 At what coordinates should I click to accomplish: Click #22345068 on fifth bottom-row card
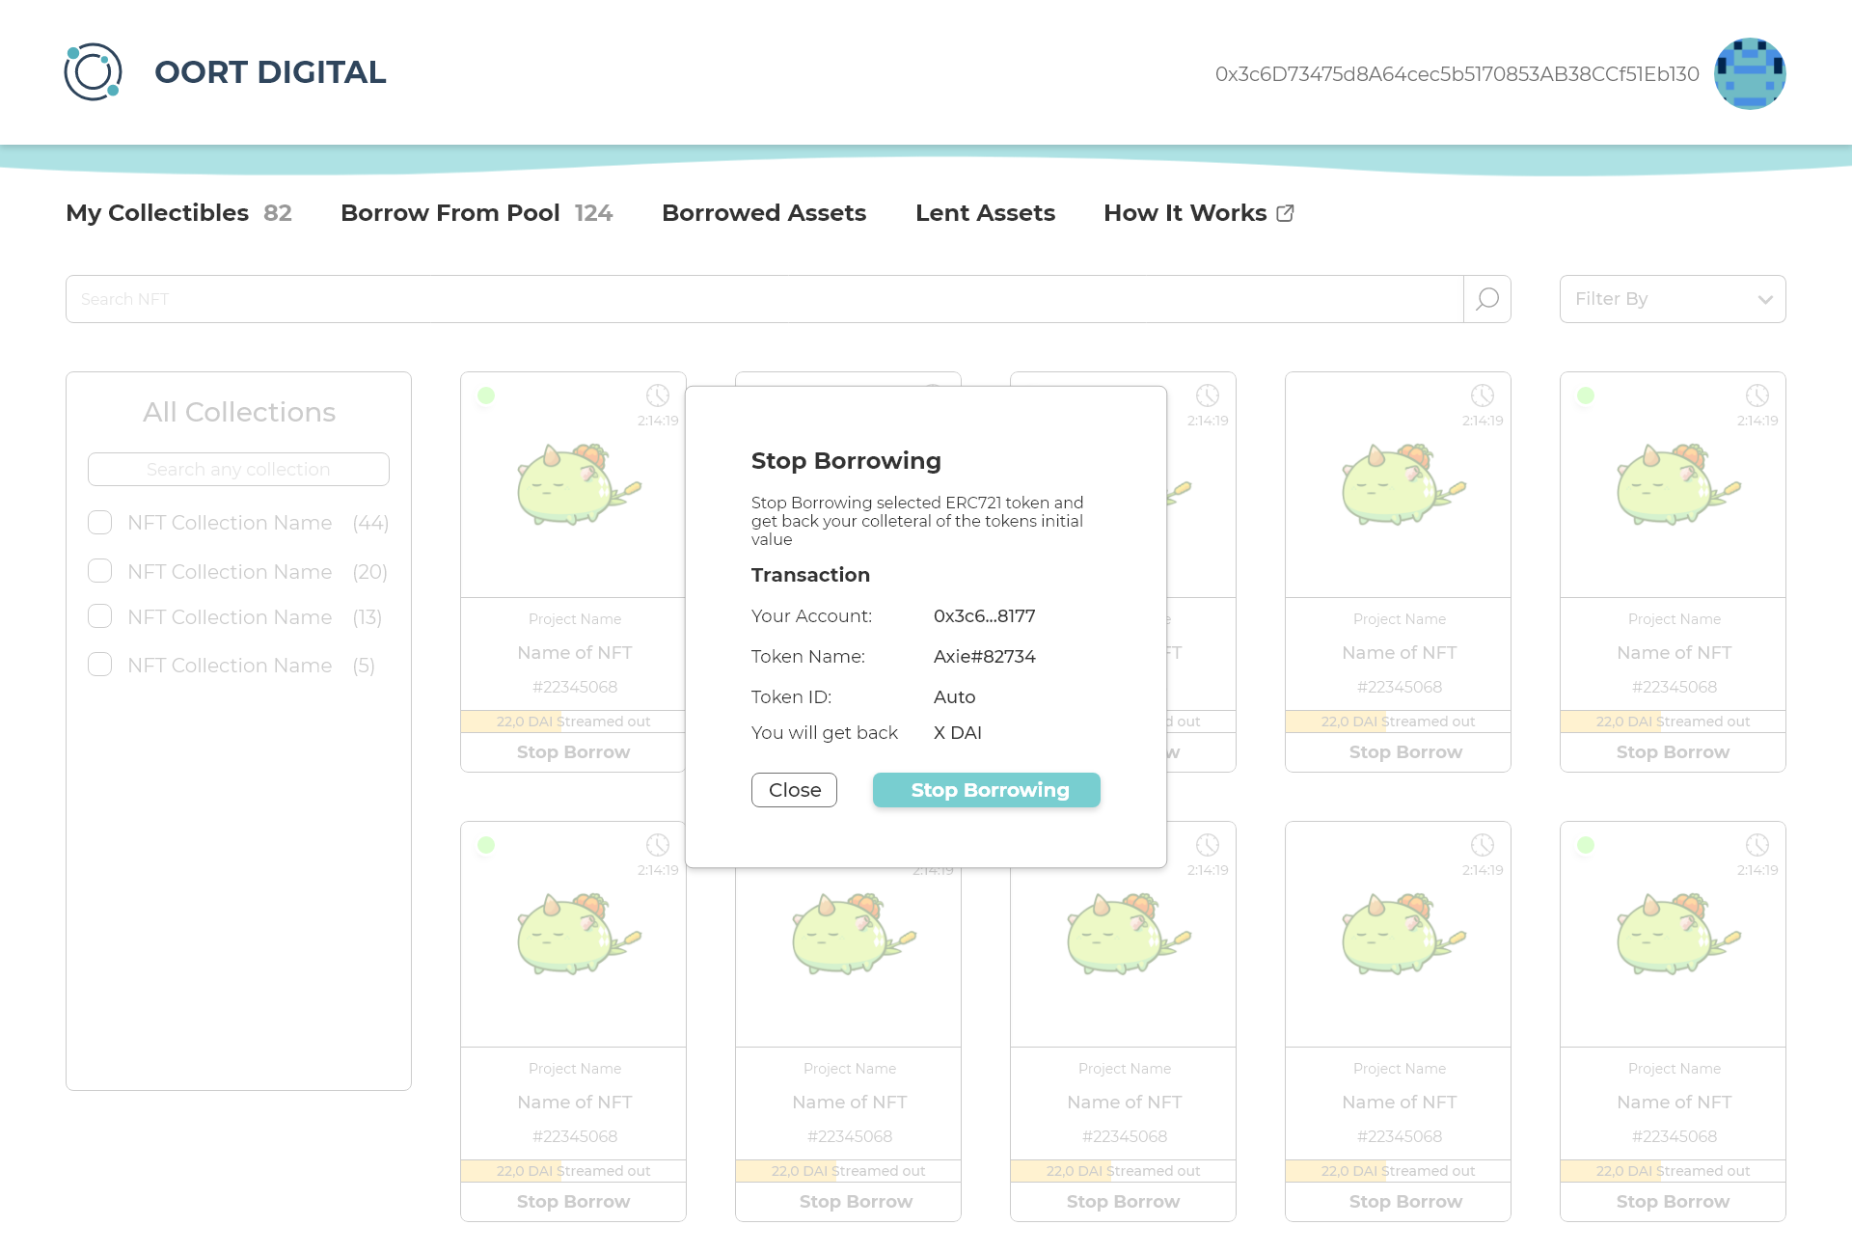coord(1674,1136)
